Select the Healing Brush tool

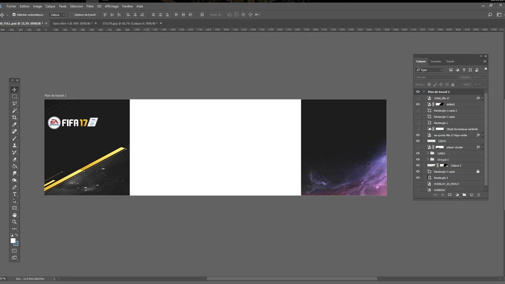pyautogui.click(x=14, y=132)
